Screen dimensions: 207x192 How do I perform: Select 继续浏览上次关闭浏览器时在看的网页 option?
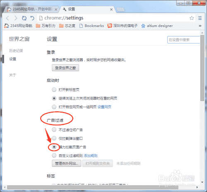tap(54, 98)
